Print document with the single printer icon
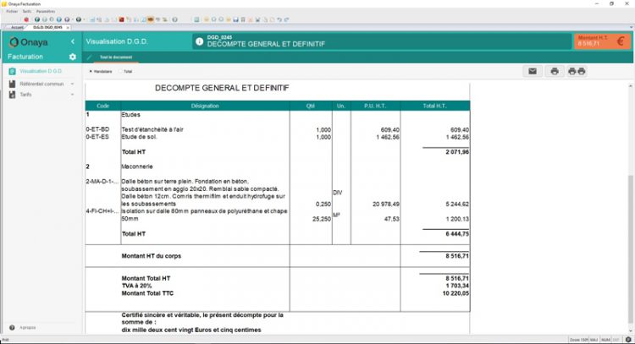 coord(555,71)
